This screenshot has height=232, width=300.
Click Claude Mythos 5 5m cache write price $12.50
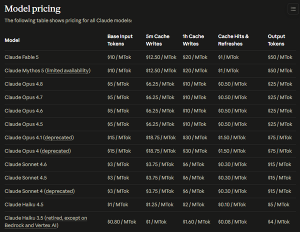pos(161,70)
